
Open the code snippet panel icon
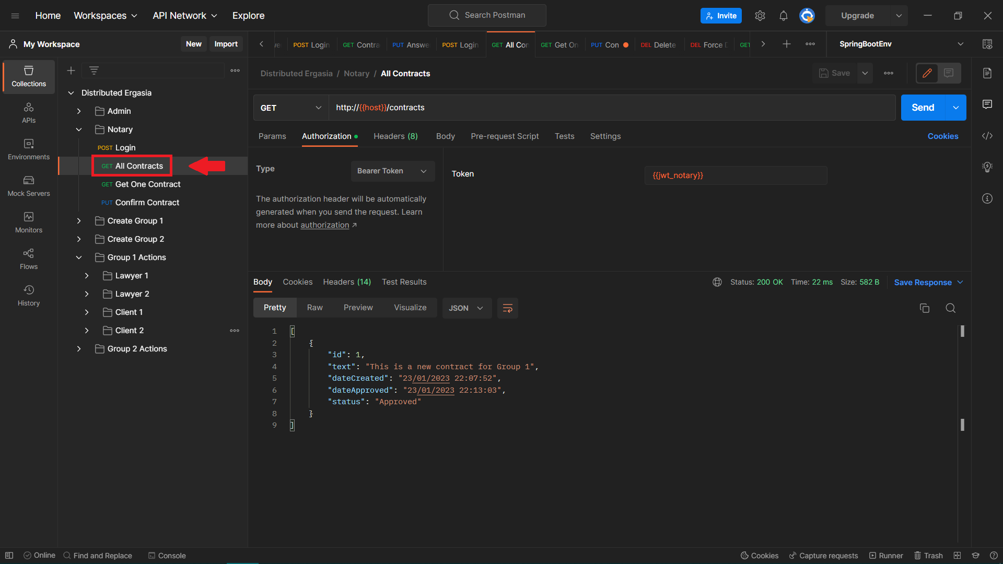(x=987, y=136)
